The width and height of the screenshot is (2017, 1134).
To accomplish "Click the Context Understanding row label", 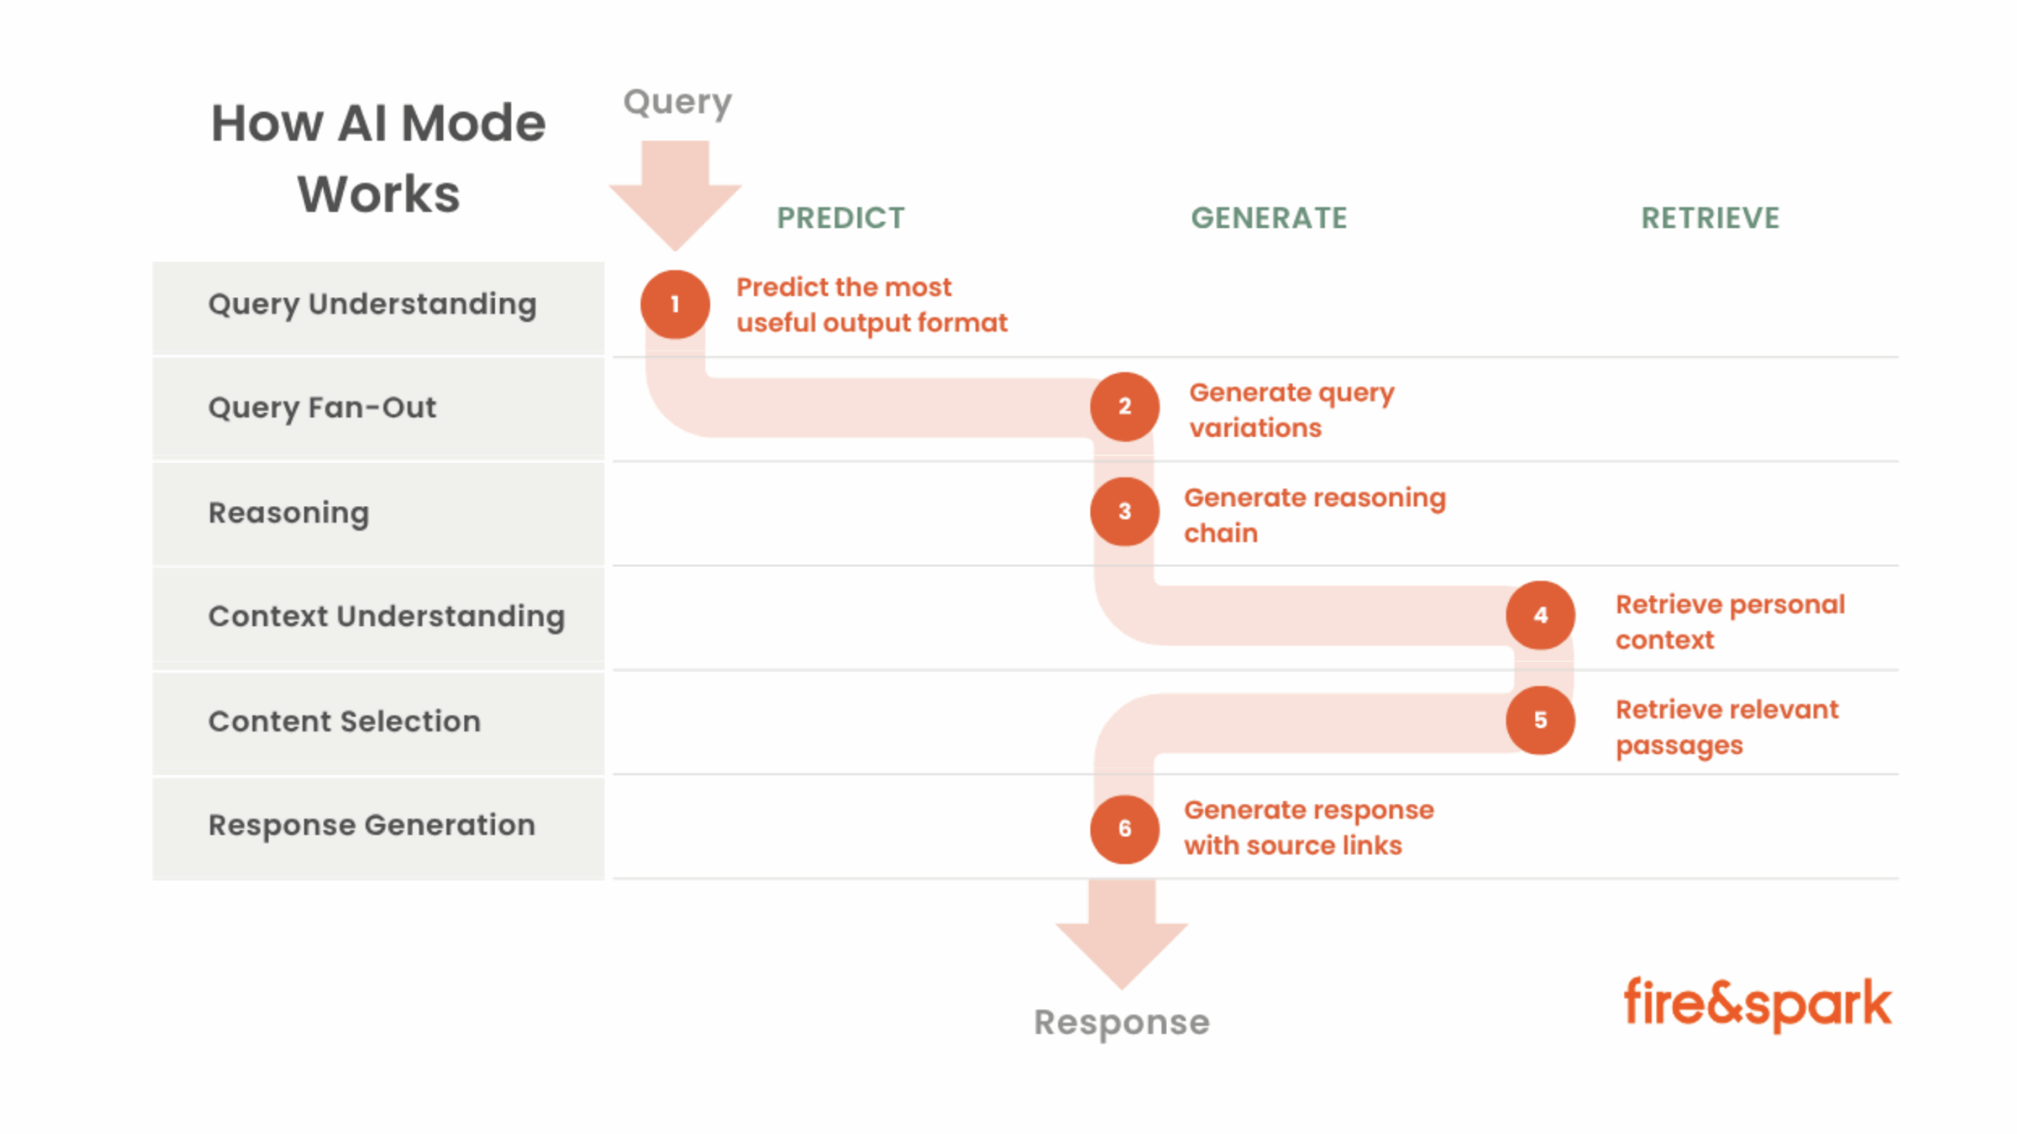I will (x=386, y=616).
